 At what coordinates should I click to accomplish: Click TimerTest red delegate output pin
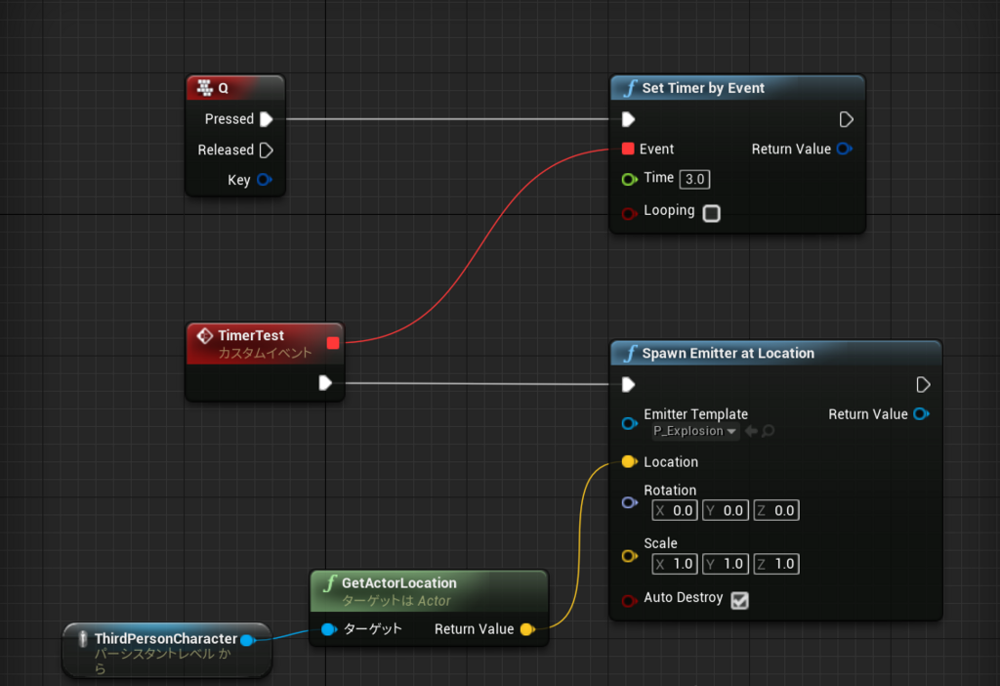(333, 343)
